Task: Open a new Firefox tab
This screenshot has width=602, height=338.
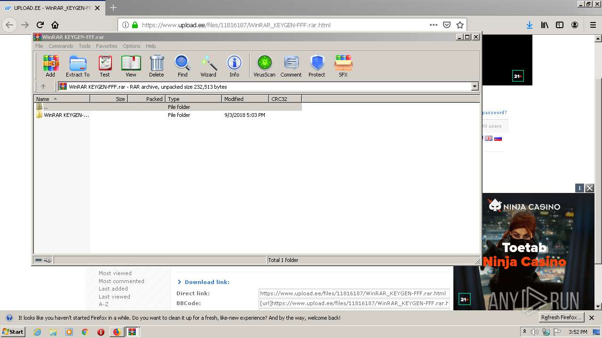Action: coord(113,8)
